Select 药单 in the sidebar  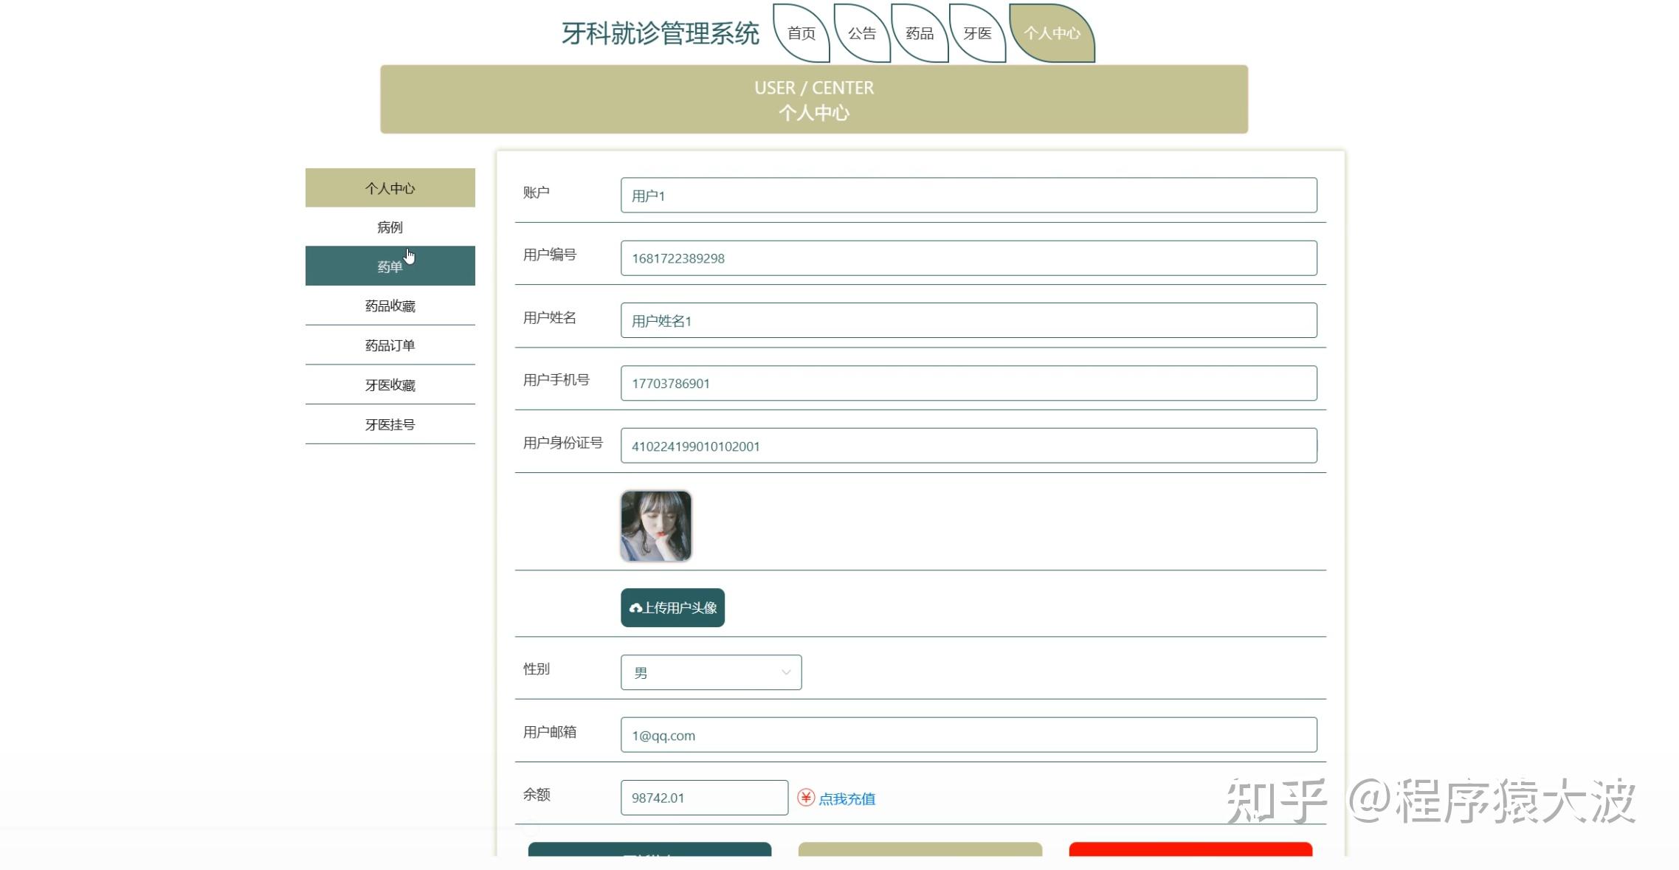(x=390, y=266)
